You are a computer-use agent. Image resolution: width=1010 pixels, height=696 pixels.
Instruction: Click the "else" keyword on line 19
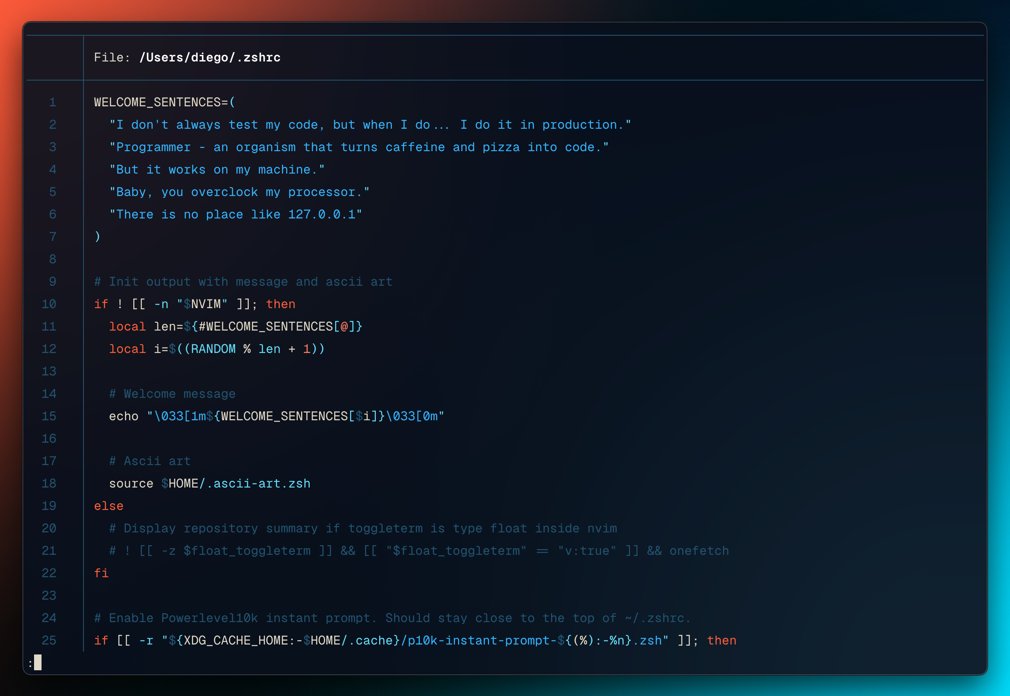pyautogui.click(x=109, y=506)
